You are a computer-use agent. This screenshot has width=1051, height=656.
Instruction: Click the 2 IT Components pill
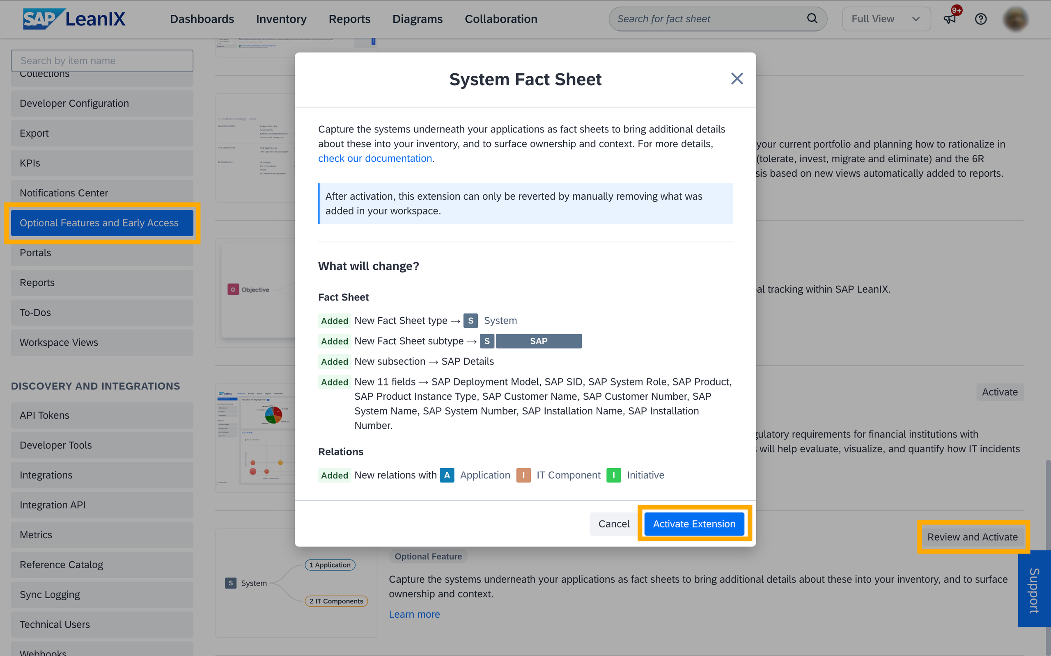coord(336,601)
